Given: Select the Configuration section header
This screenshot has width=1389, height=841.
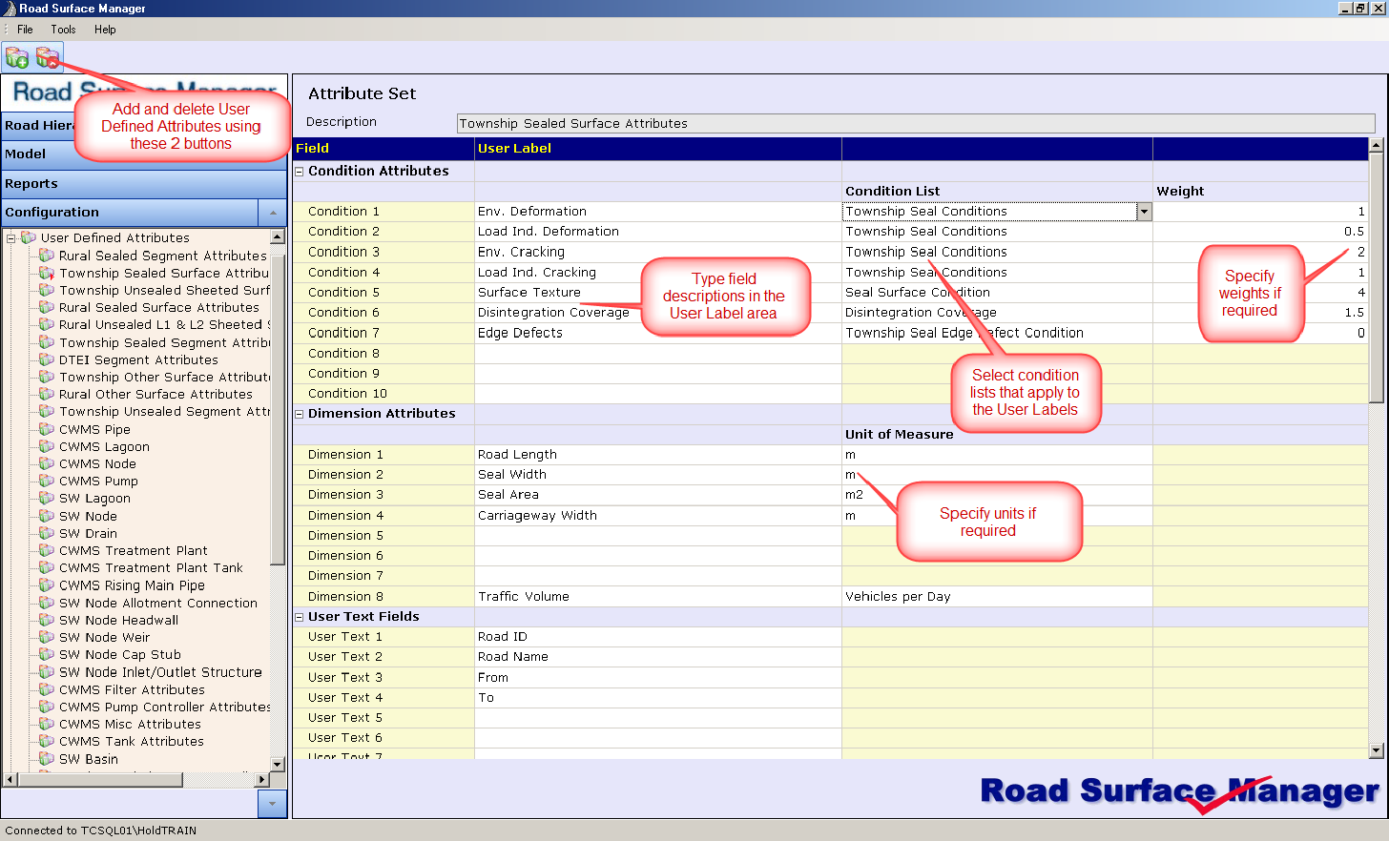Looking at the screenshot, I should (130, 212).
